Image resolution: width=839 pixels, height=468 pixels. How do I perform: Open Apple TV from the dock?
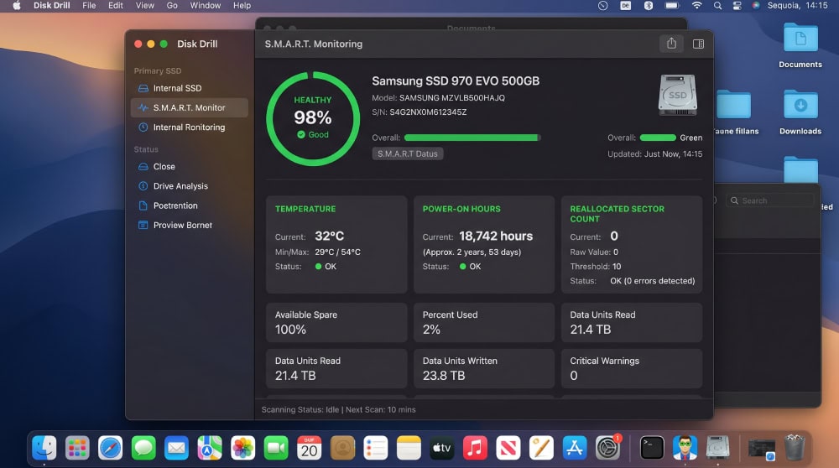tap(442, 448)
